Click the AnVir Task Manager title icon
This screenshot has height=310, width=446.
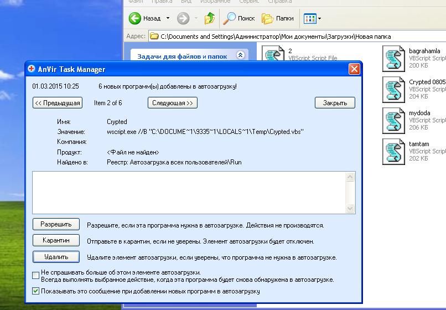[x=32, y=69]
